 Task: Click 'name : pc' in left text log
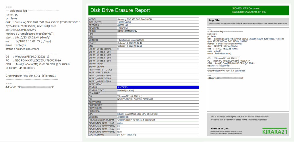12,15
